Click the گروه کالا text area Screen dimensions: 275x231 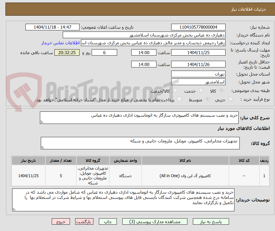pos(140,143)
